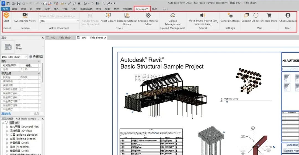299x155 pixels.
Task: Open the Enscape Material Editor
Action: [148, 15]
